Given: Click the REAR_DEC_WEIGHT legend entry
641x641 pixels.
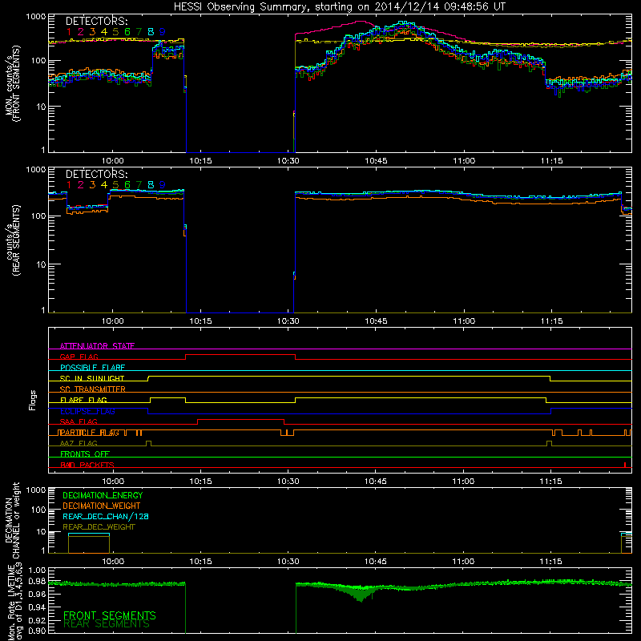Looking at the screenshot, I should pos(99,527).
